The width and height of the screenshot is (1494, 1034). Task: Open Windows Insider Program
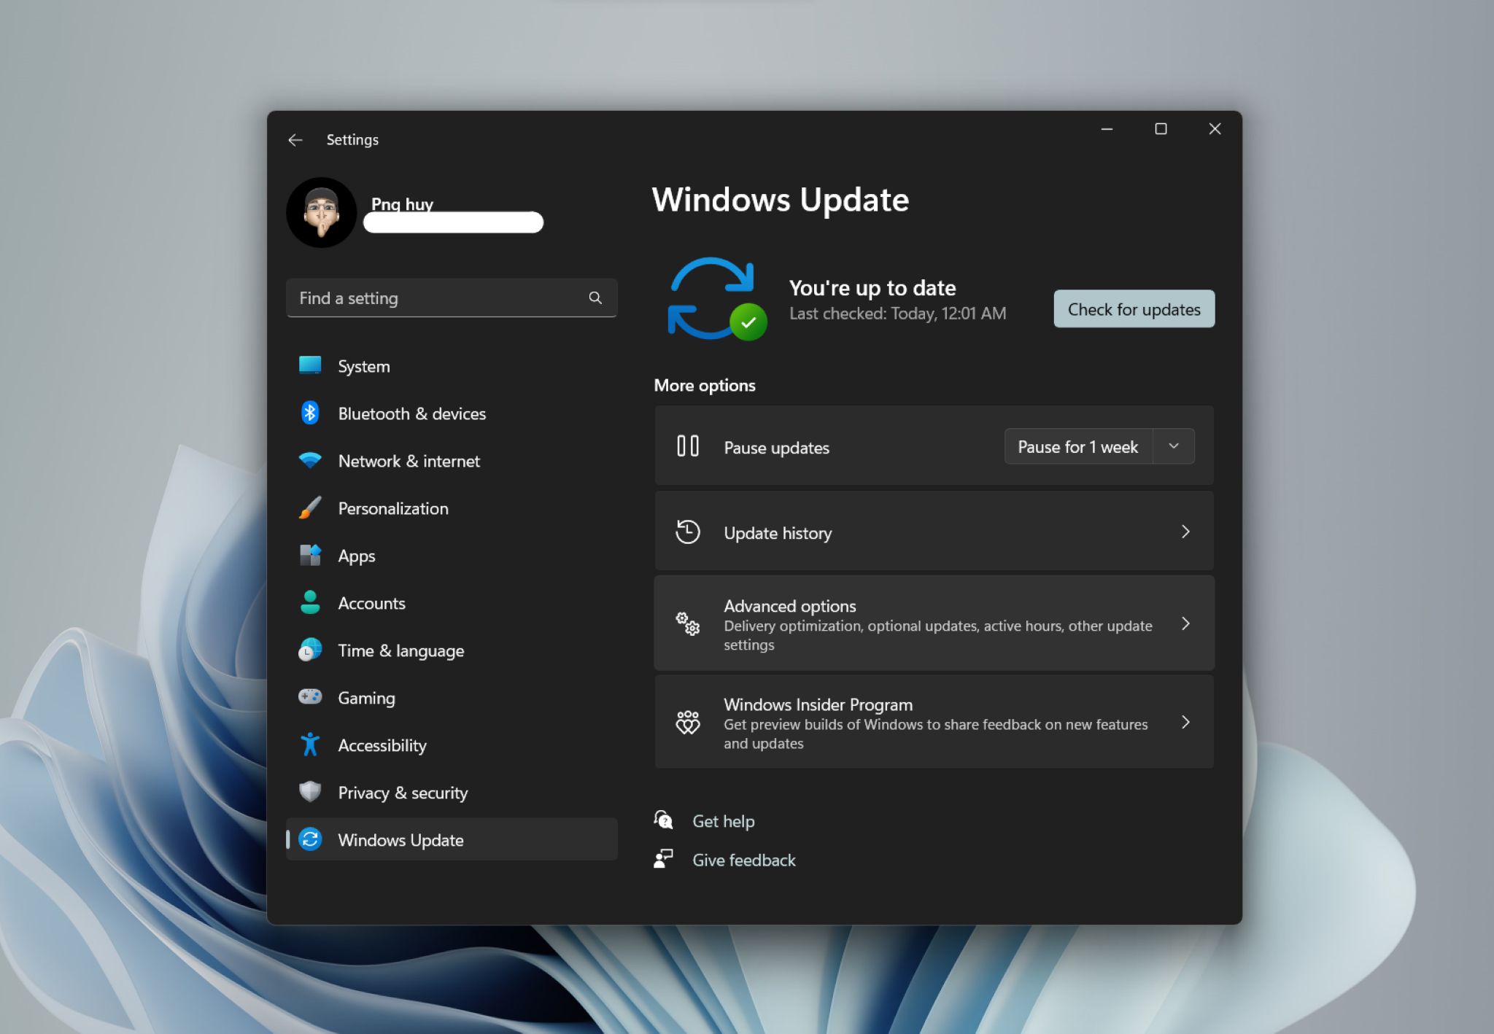tap(934, 722)
